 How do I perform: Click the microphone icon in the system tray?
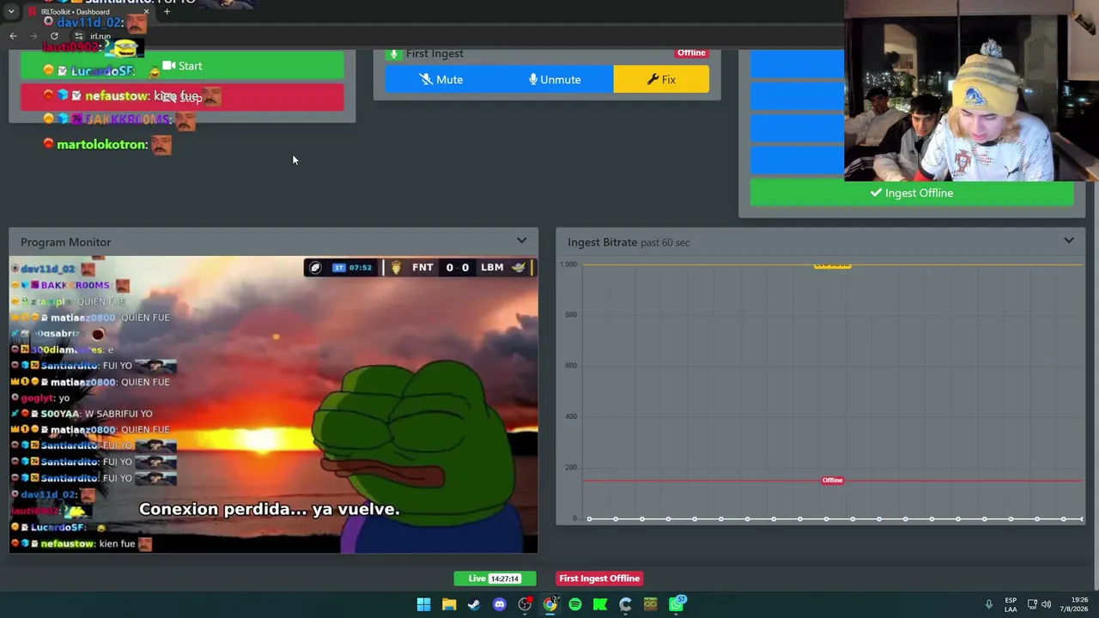click(x=989, y=604)
